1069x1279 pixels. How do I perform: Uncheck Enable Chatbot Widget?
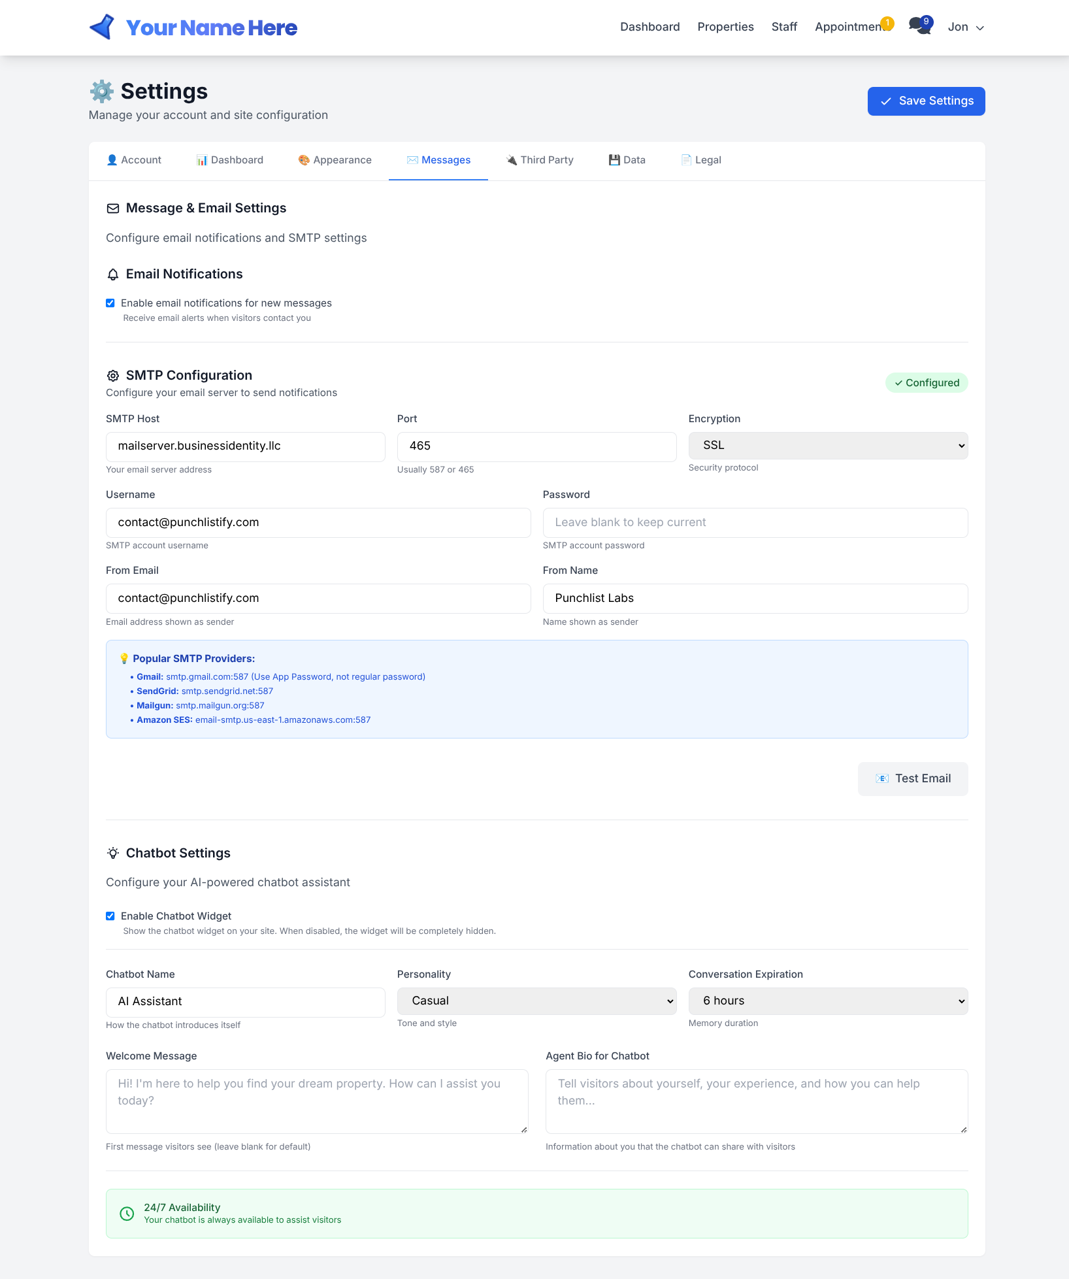tap(111, 916)
